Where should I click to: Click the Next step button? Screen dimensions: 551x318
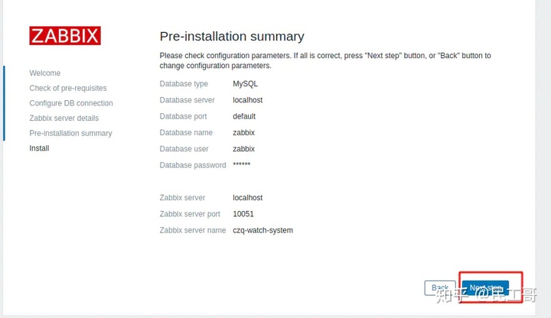coord(485,288)
